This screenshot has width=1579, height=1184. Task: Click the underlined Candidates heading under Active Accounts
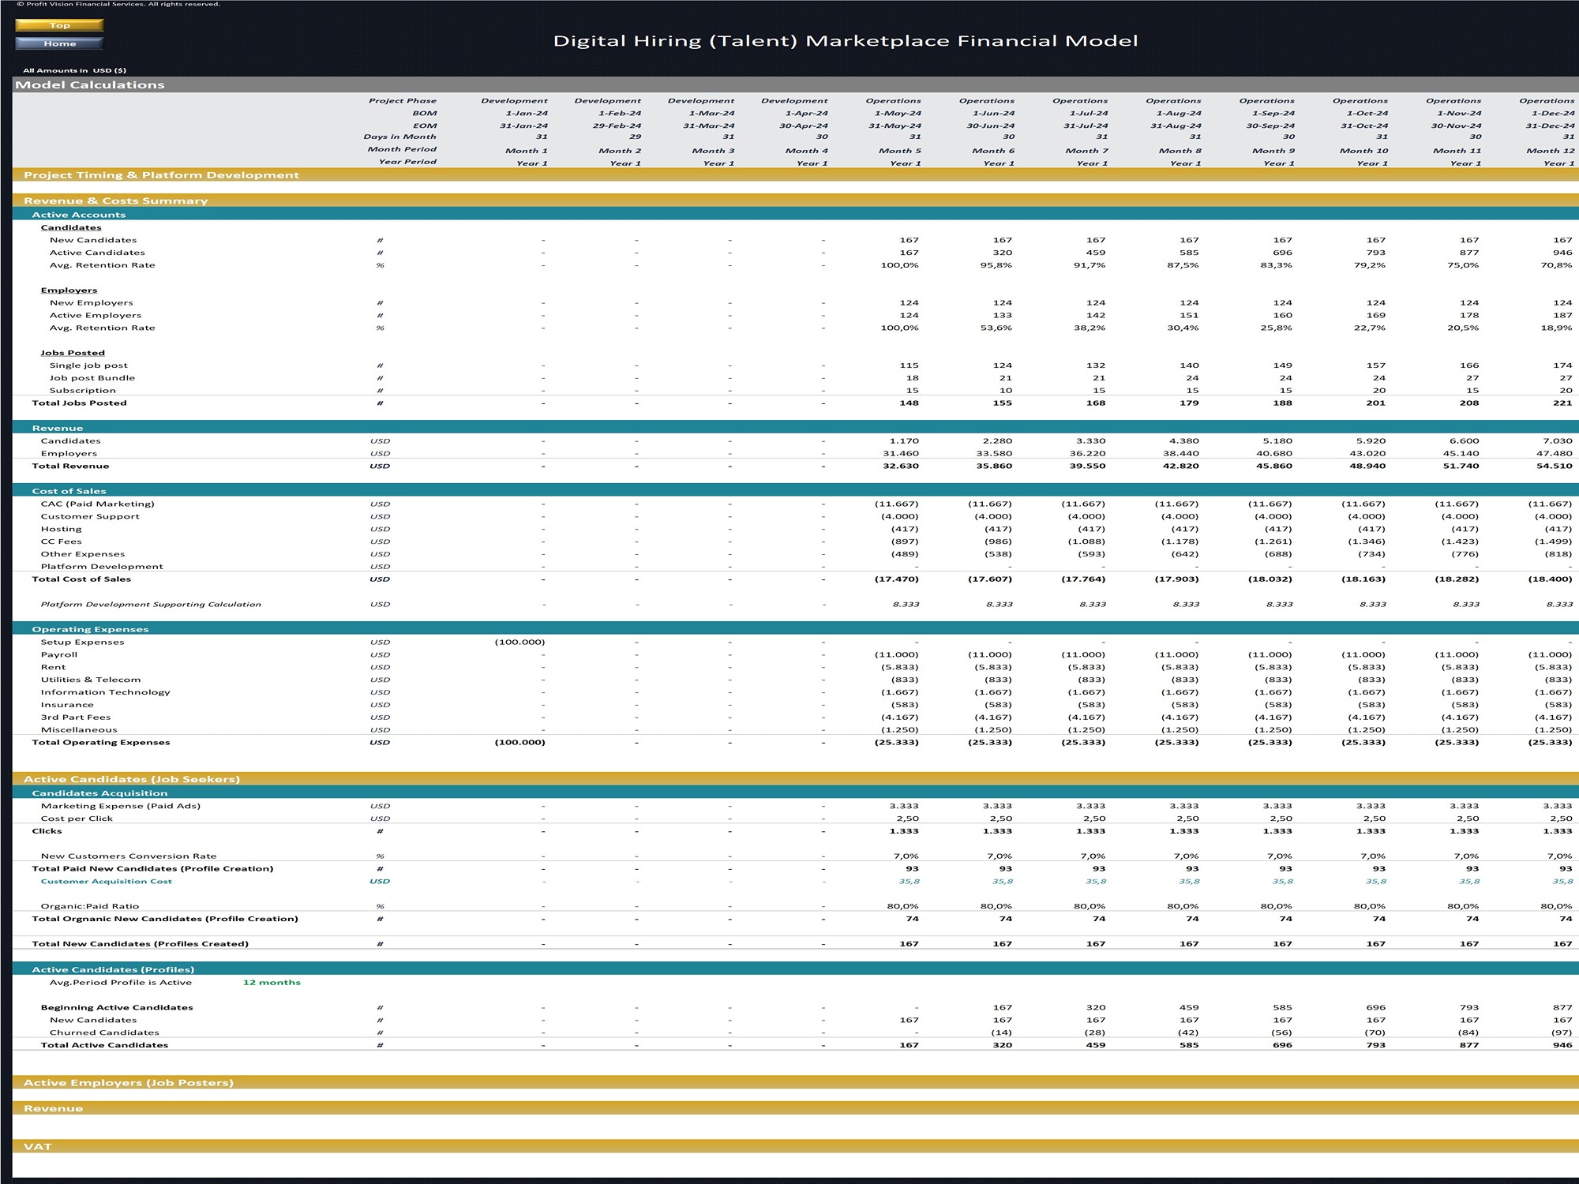(x=71, y=227)
